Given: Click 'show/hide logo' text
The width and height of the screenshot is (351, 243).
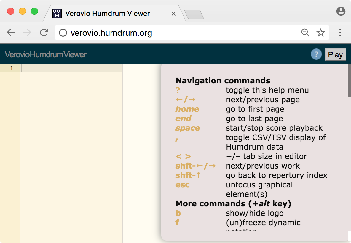Looking at the screenshot, I should 255,213.
